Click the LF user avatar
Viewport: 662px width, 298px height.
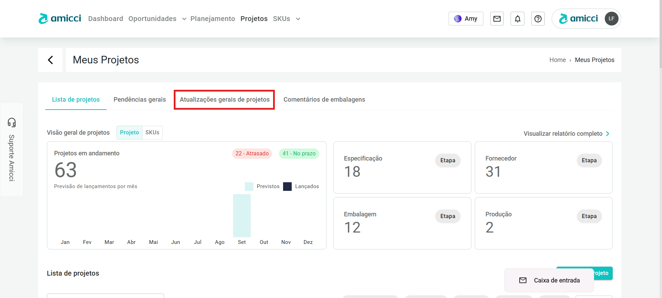coord(611,19)
